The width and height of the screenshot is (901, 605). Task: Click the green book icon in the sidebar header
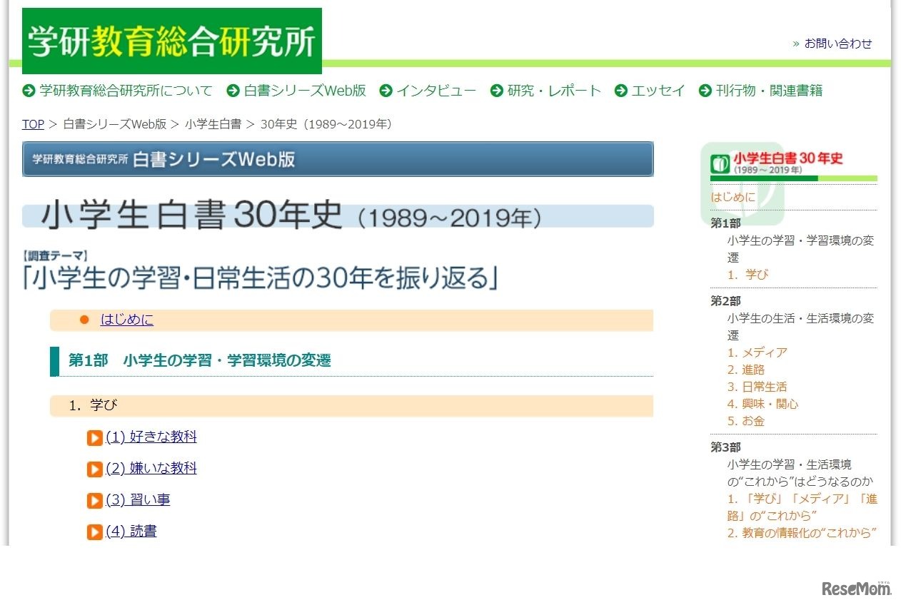(720, 163)
